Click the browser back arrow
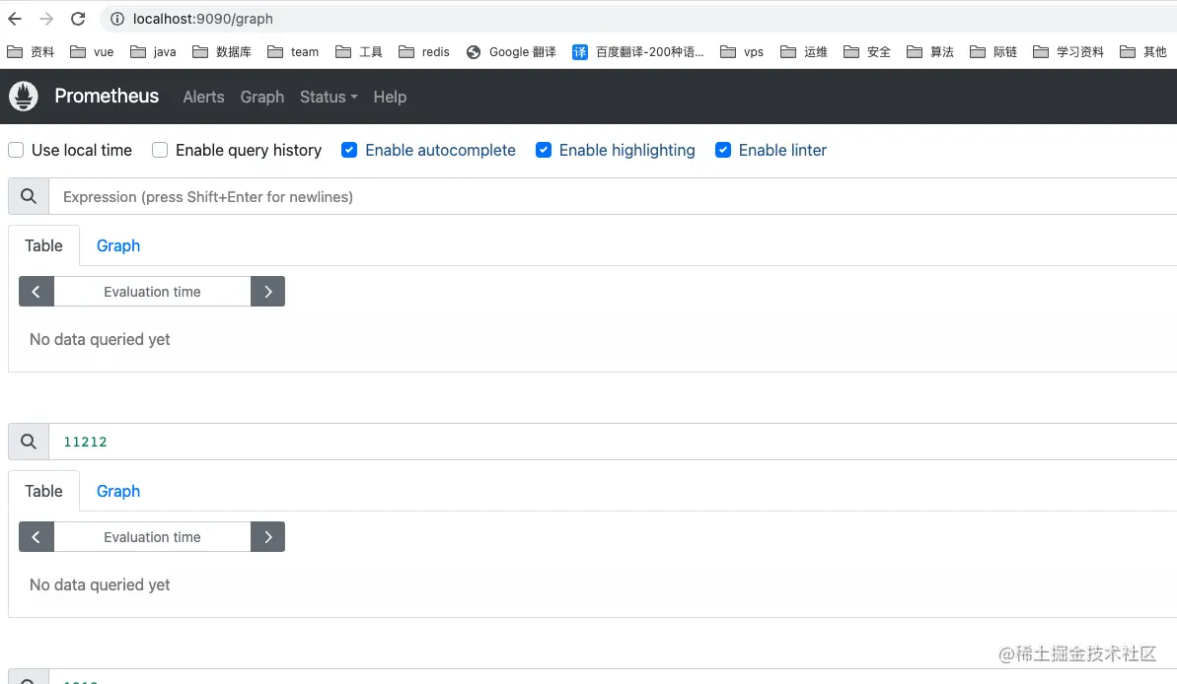 pyautogui.click(x=15, y=19)
